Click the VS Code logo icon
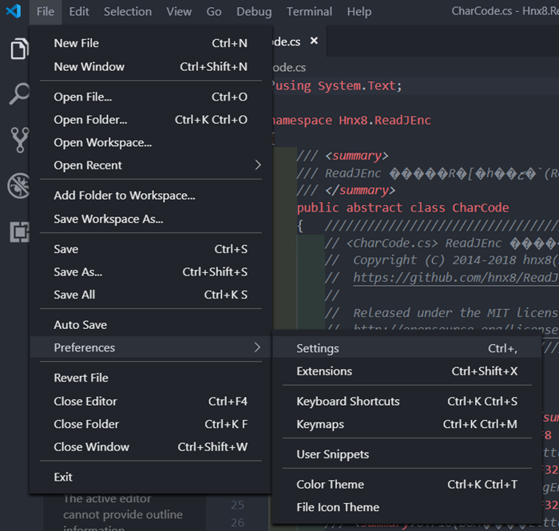 pos(13,11)
